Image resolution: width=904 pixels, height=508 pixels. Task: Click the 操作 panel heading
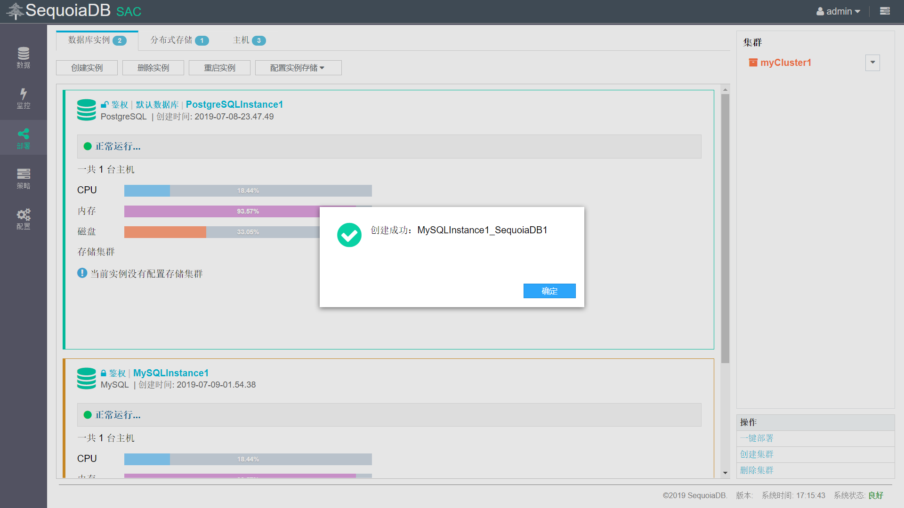(x=748, y=422)
